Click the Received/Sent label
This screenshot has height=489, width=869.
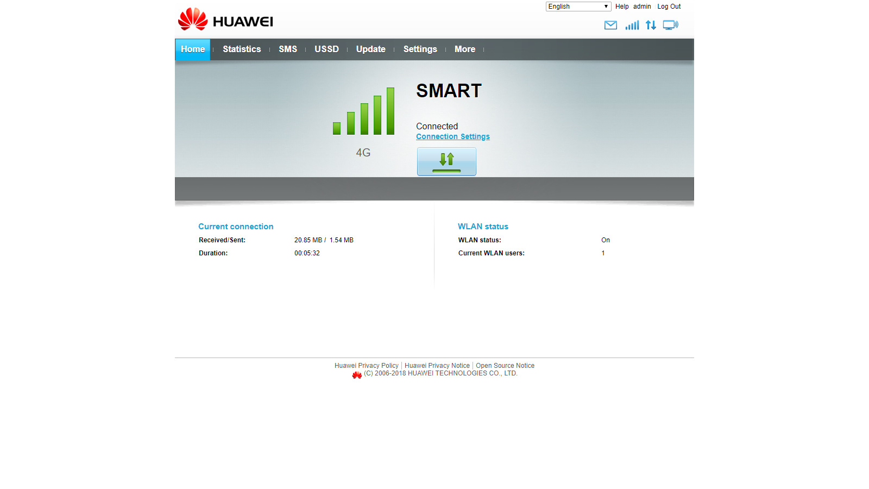(222, 240)
